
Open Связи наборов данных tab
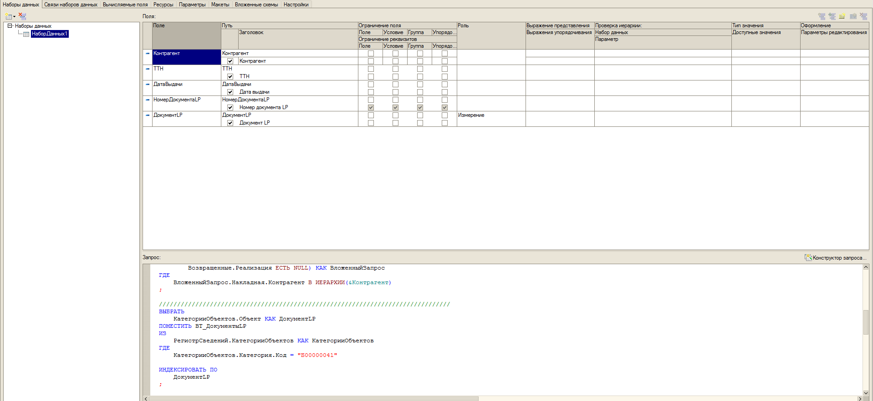click(x=71, y=5)
